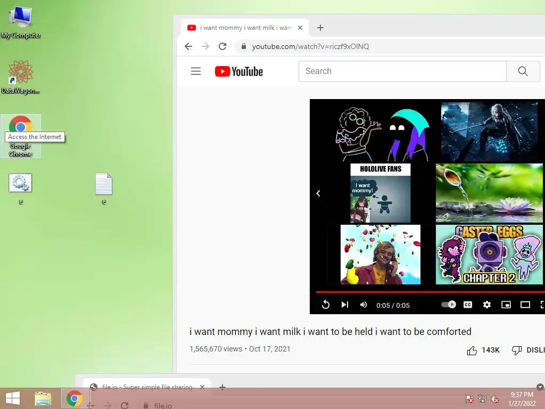The image size is (545, 409).
Task: Select the file.io tab in background window
Action: [x=146, y=387]
